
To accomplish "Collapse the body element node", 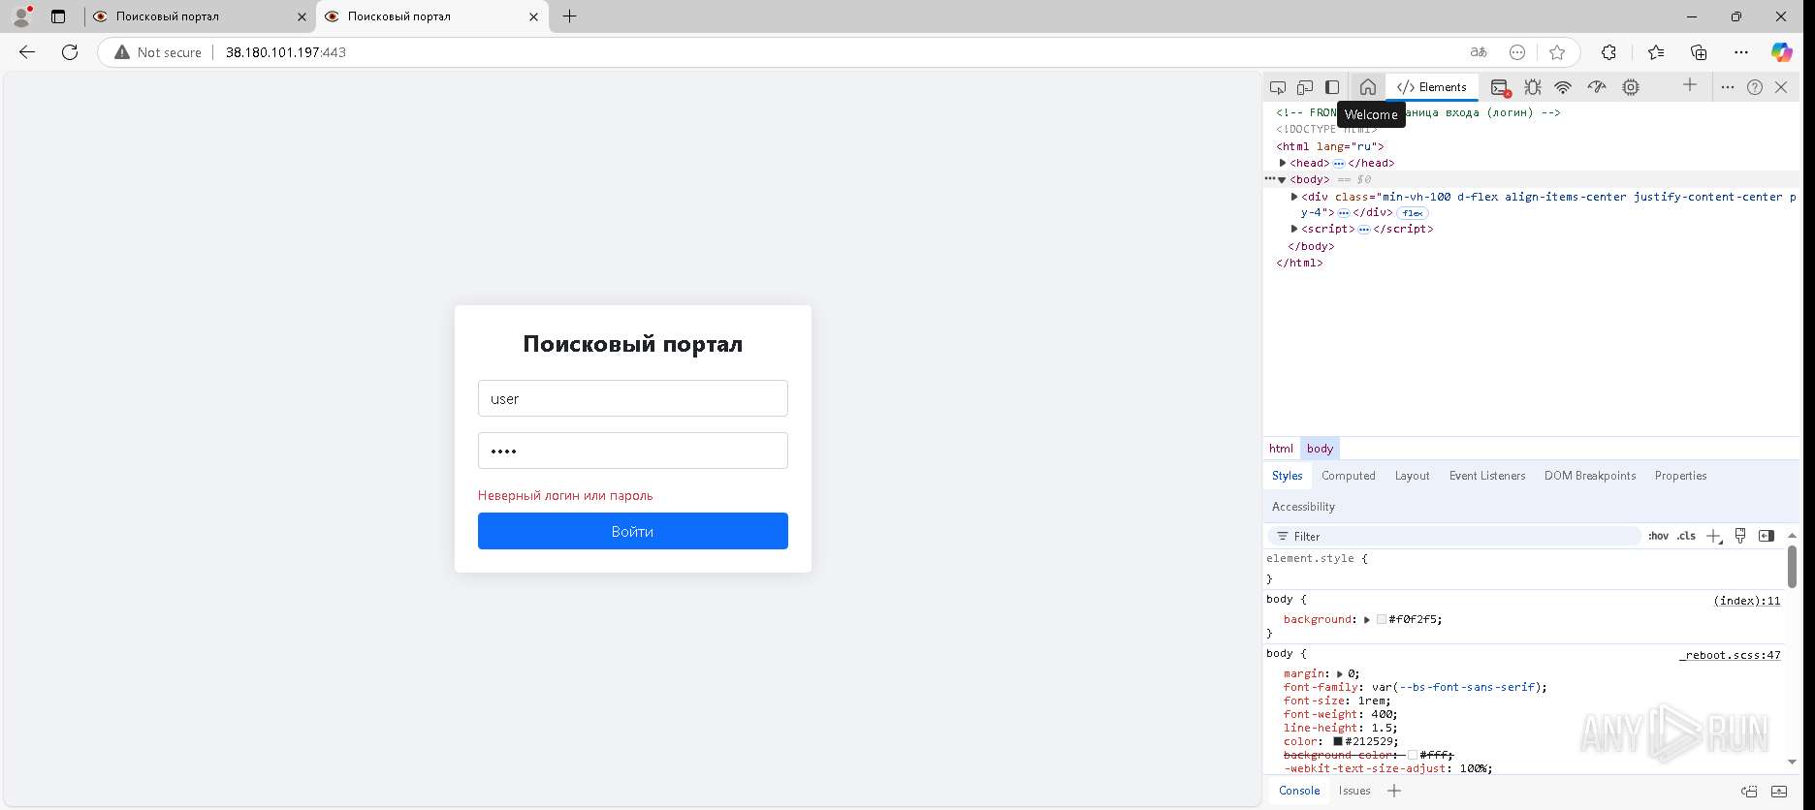I will pos(1282,180).
